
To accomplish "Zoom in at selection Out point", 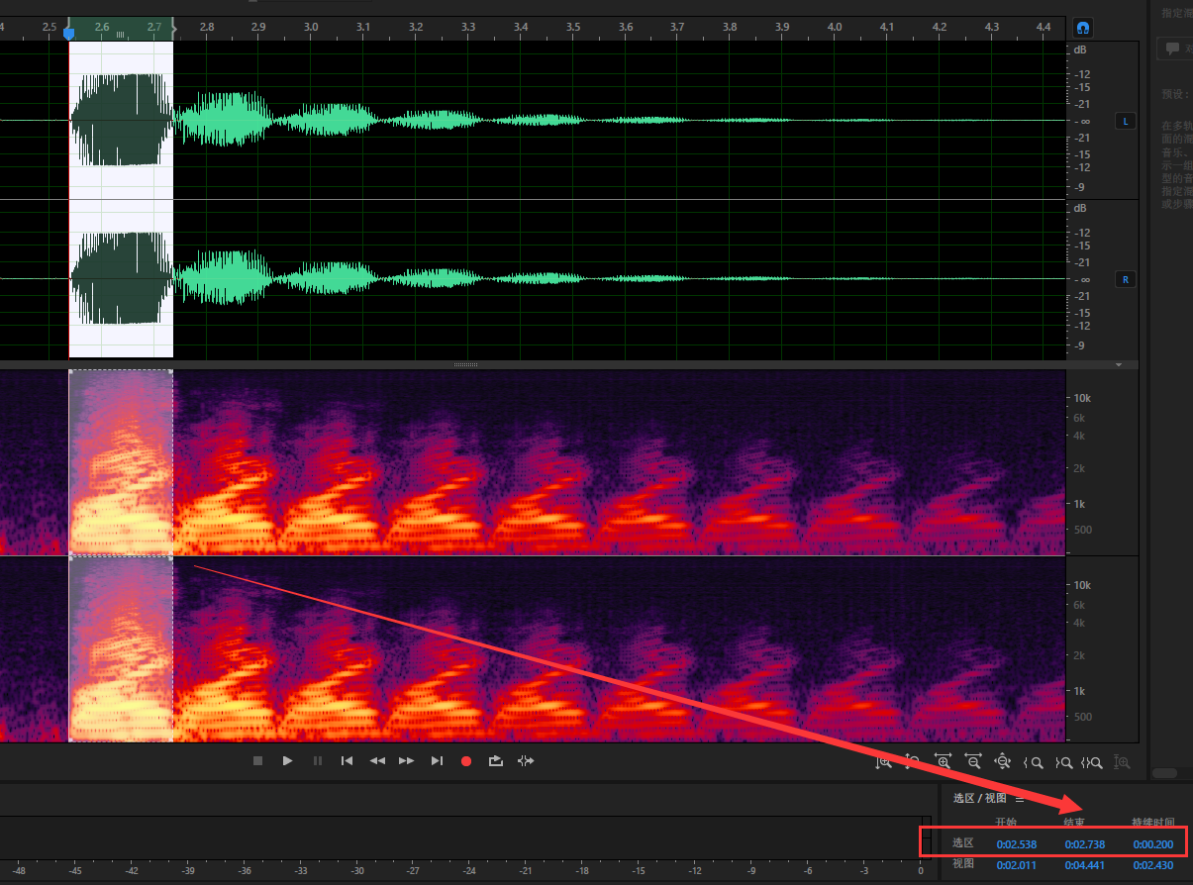I will coord(1063,763).
